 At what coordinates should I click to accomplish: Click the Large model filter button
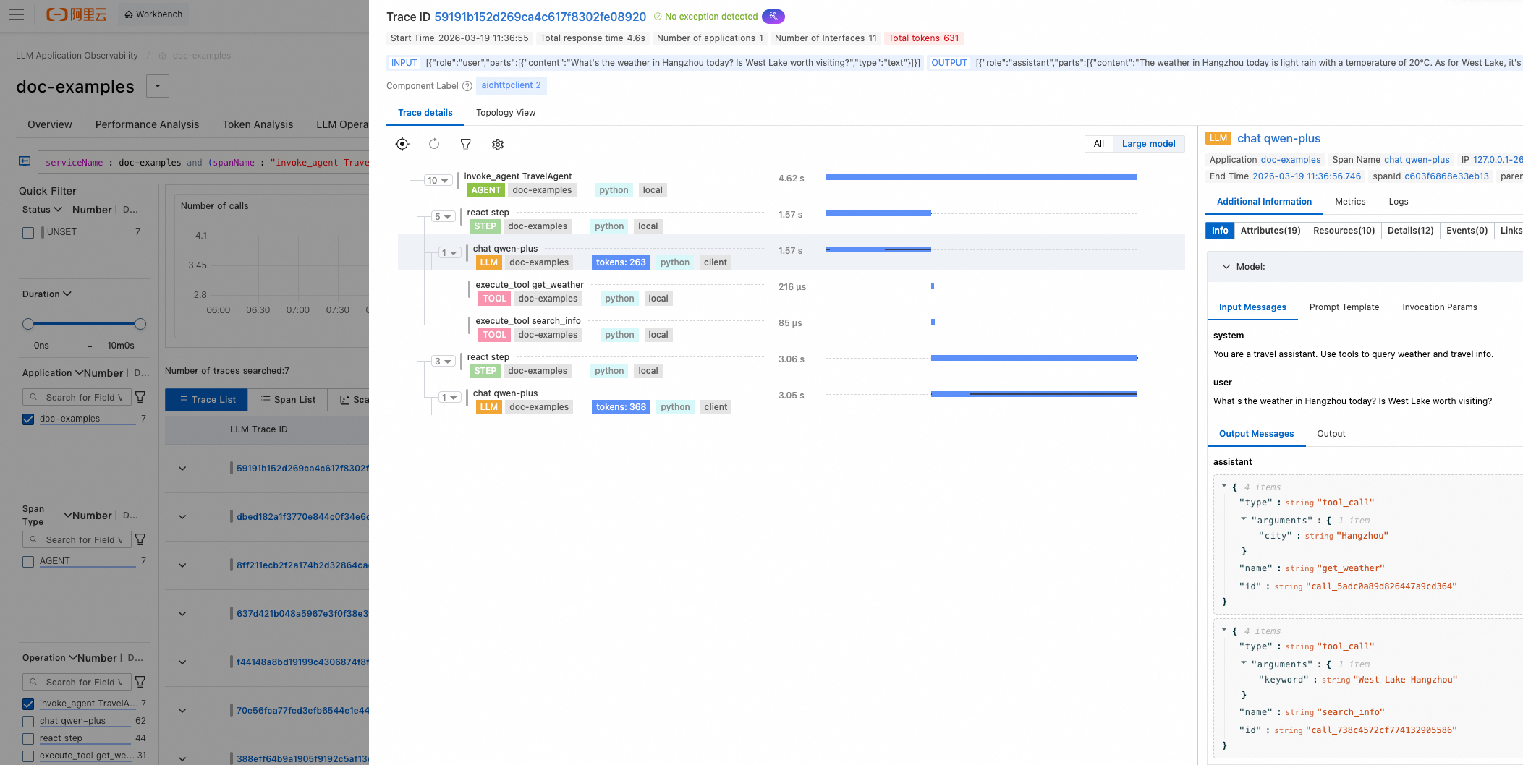[1149, 144]
